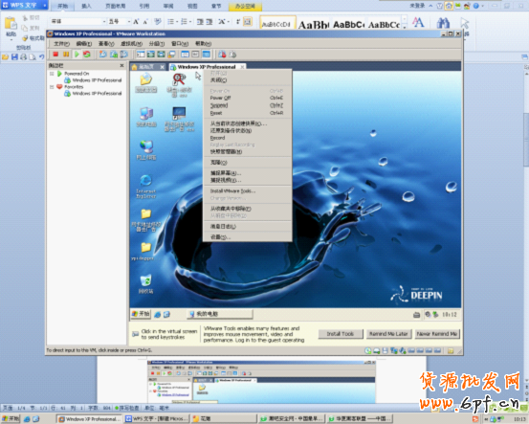Choose Suspend in the context menu
This screenshot has width=529, height=424.
(248, 105)
